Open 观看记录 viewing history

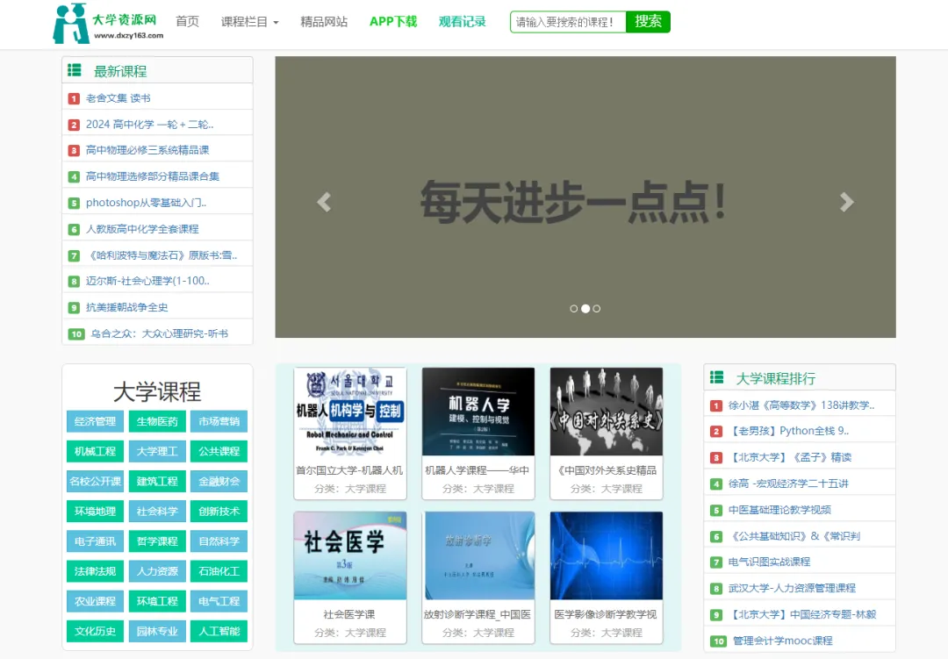(x=462, y=23)
